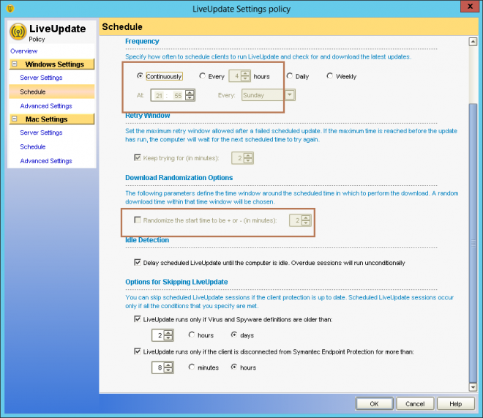Decrease disconnected duration value

coord(168,370)
